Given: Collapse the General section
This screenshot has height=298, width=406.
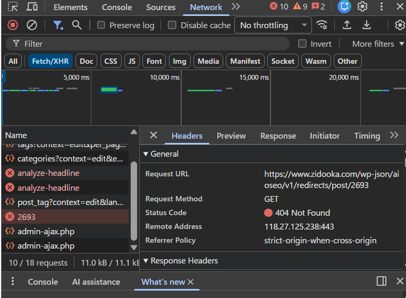Looking at the screenshot, I should click(146, 154).
